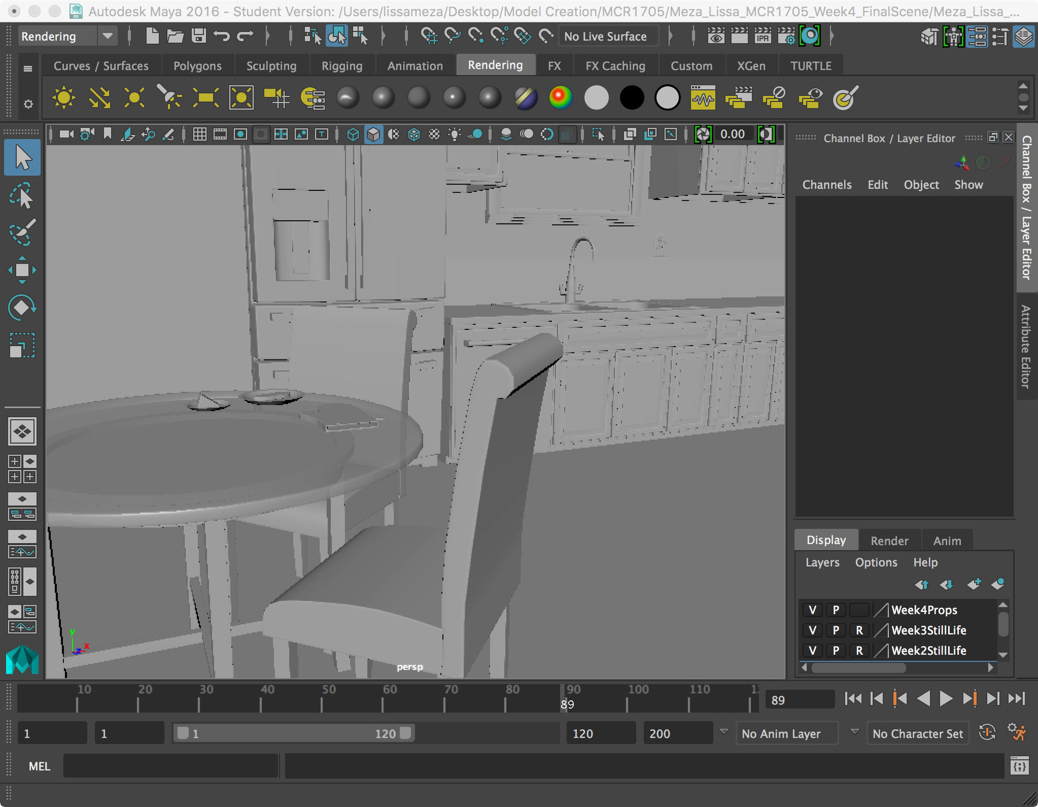Click the current frame field showing 89
Image resolution: width=1038 pixels, height=807 pixels.
[x=800, y=699]
